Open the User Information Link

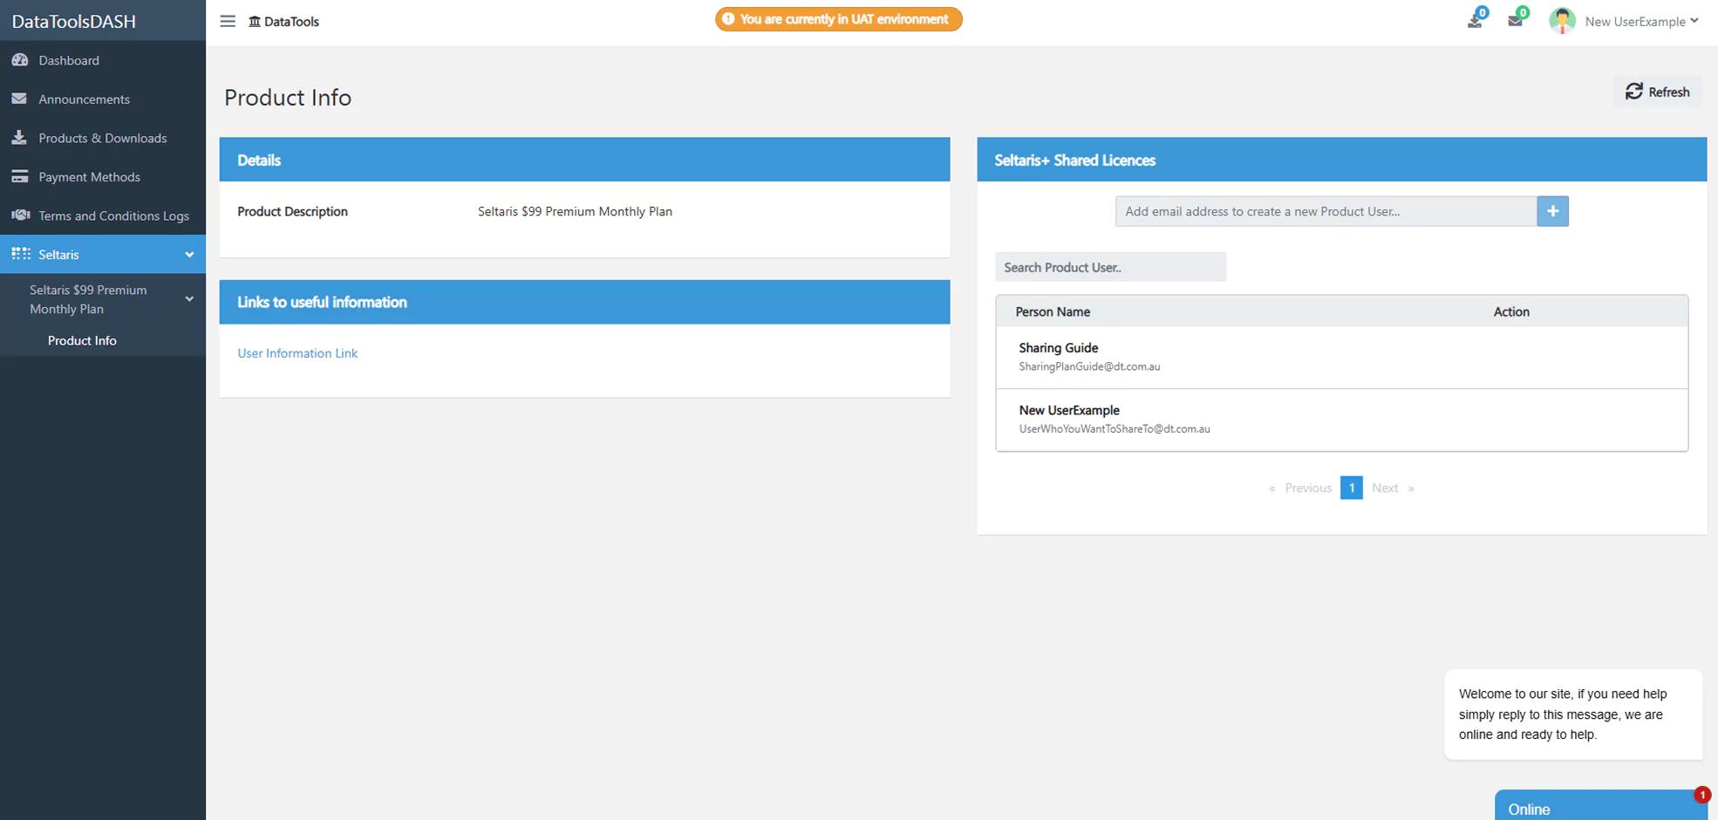coord(297,353)
